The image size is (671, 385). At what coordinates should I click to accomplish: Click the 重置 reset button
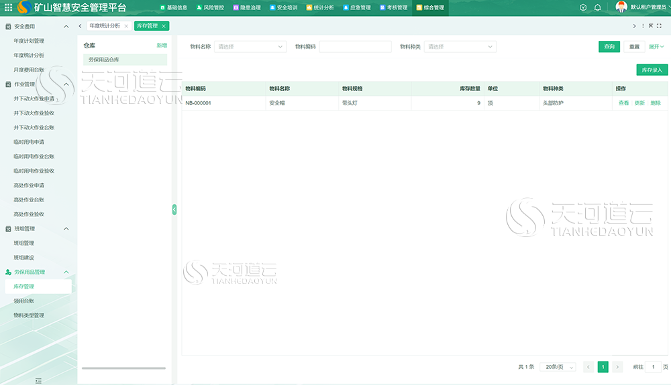pos(634,46)
